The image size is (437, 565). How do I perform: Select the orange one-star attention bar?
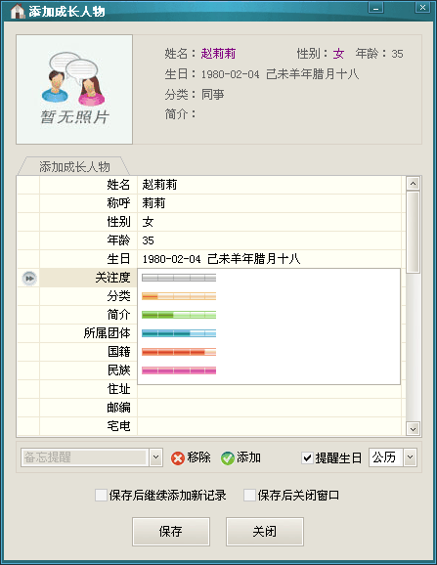click(x=179, y=296)
